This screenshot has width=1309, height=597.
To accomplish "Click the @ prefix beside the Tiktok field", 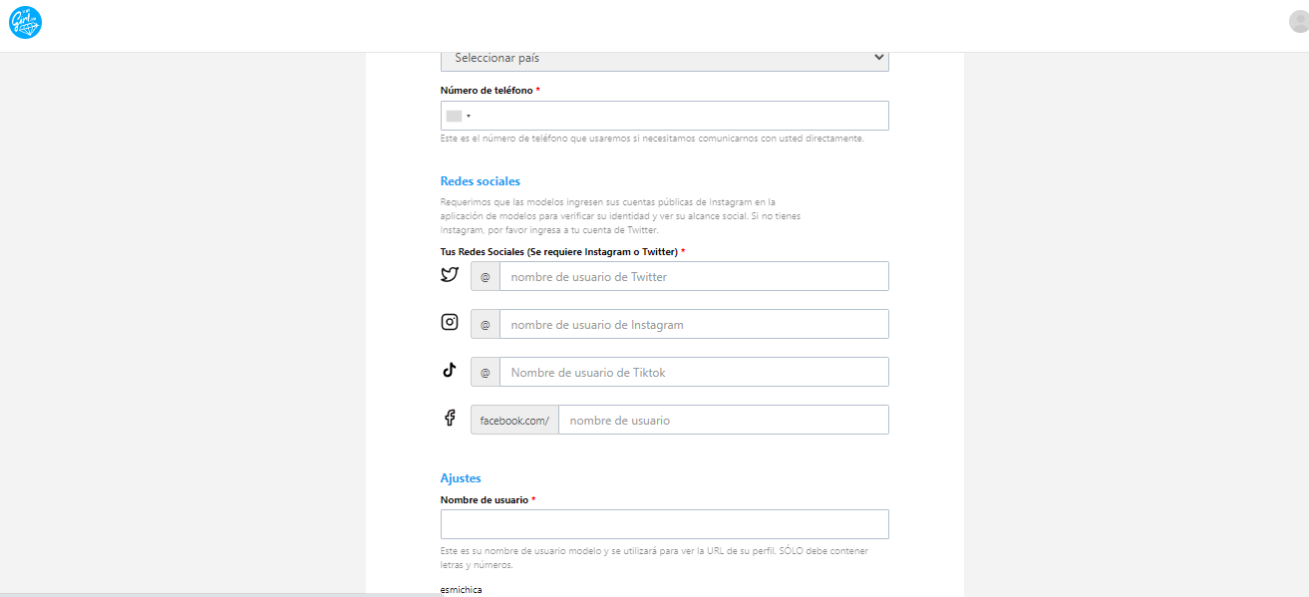I will pos(486,373).
